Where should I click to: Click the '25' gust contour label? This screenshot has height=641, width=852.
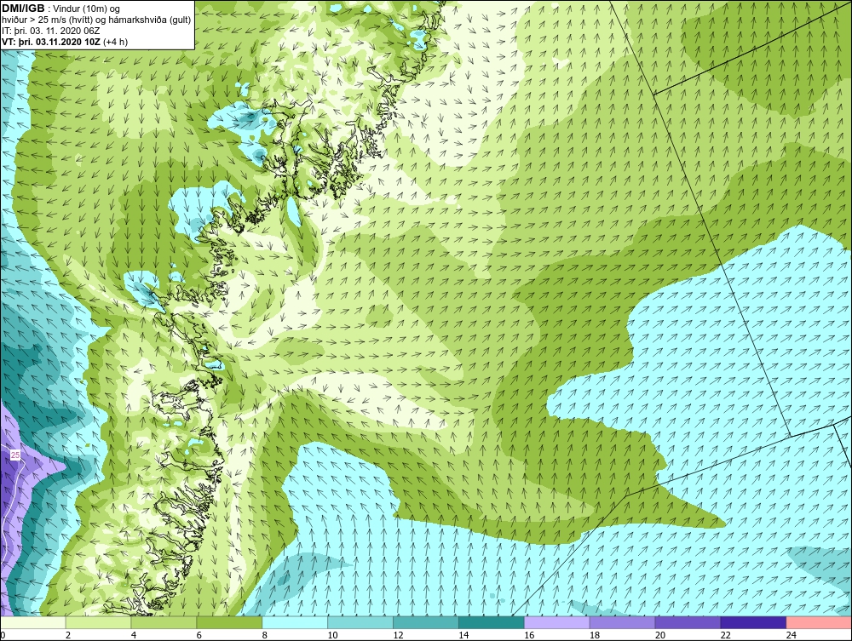[x=15, y=455]
